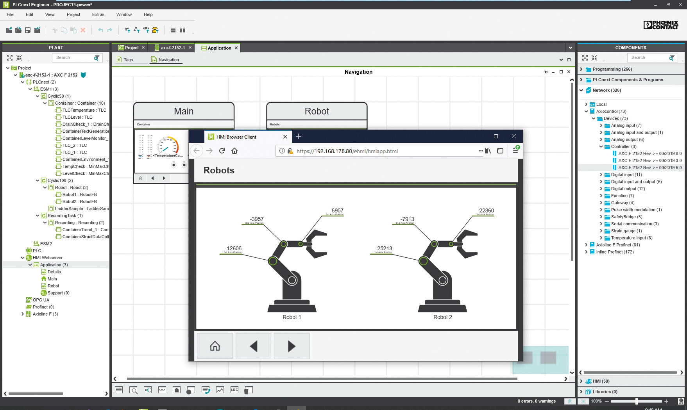Click the horizontal lines layout toolbar icon
Image resolution: width=687 pixels, height=410 pixels.
173,30
